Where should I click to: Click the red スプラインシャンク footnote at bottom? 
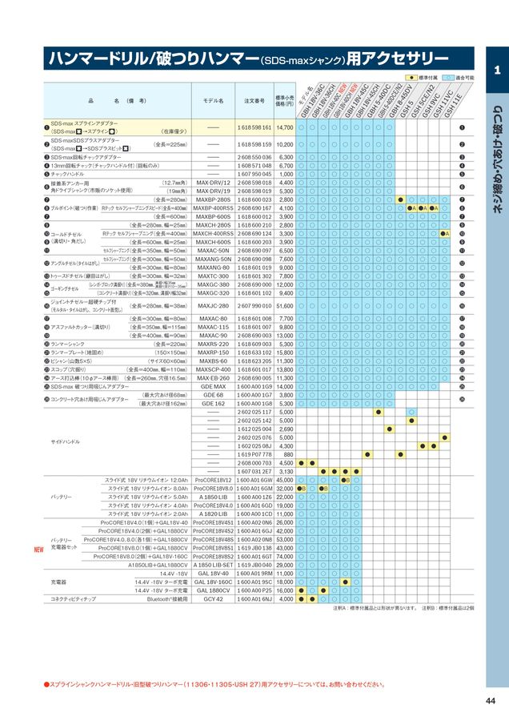(214, 684)
